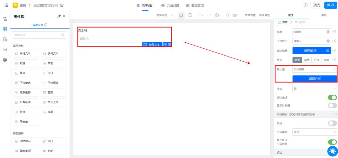Select the 高级 tab in right panel

point(324,15)
